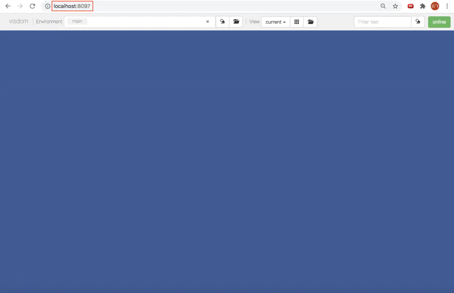
Task: Bookmark the page via the star icon
Action: [395, 6]
